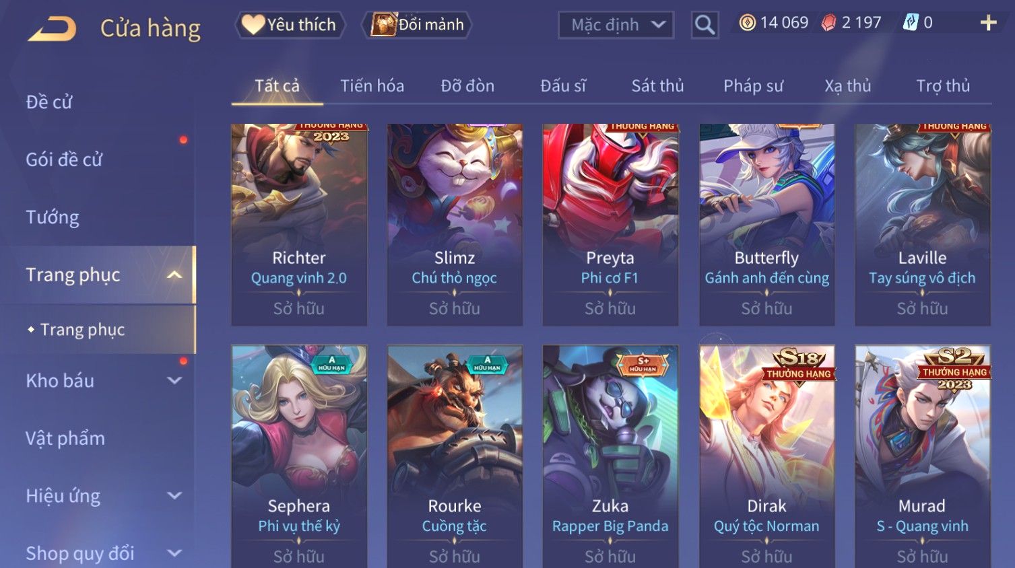Switch to the Pháp sư tab
This screenshot has height=568, width=1015.
pyautogui.click(x=754, y=86)
